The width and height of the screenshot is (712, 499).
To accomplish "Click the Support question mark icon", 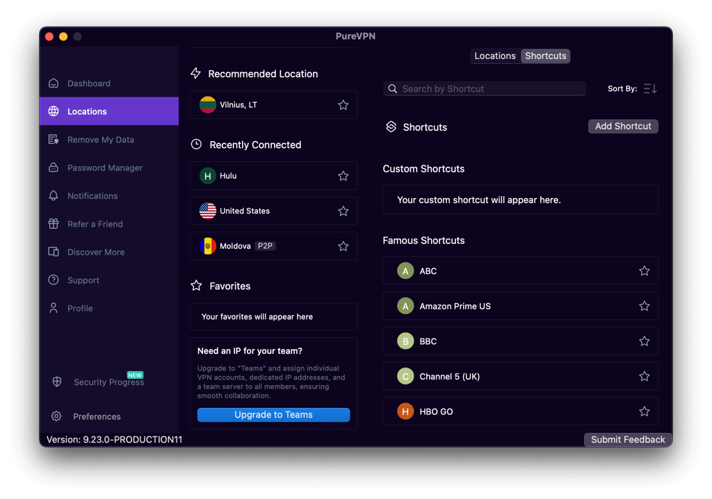I will pyautogui.click(x=54, y=280).
